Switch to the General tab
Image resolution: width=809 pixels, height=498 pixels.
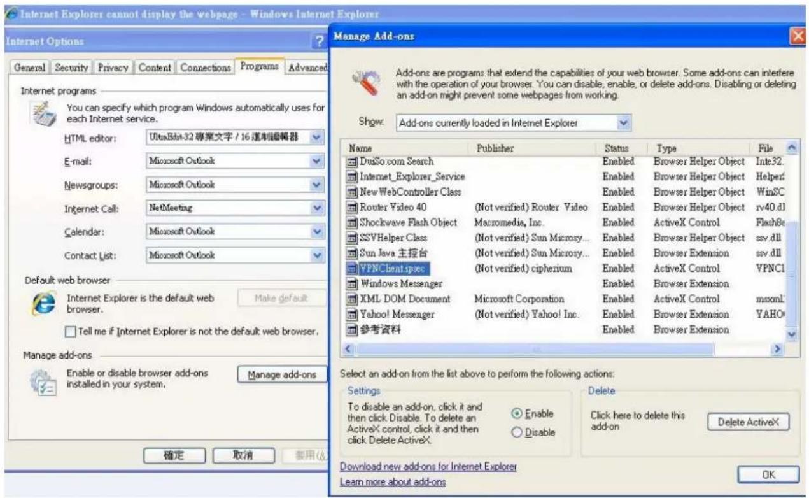click(x=30, y=69)
